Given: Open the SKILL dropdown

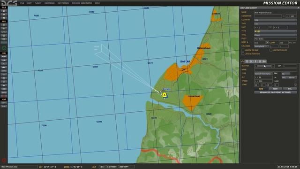Looking at the screenshot, I should tap(275, 35).
